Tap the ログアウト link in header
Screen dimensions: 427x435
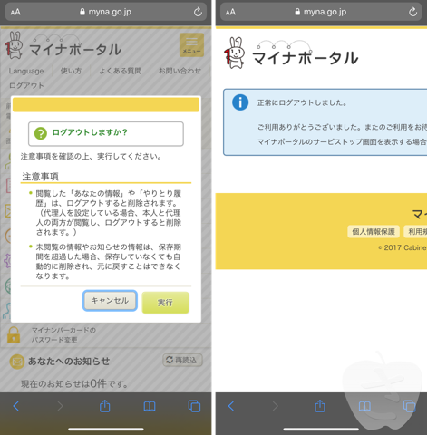tap(26, 86)
